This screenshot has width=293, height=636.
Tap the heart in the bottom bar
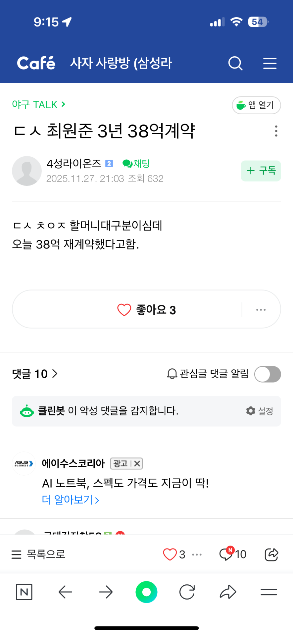coord(170,554)
